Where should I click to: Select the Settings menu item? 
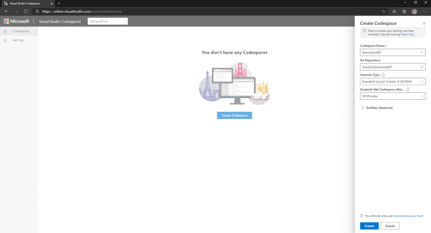tap(19, 40)
